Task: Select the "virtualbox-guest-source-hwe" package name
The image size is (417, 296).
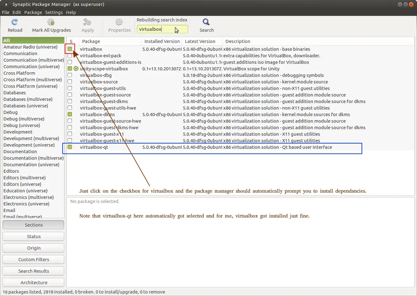Action: pyautogui.click(x=110, y=121)
